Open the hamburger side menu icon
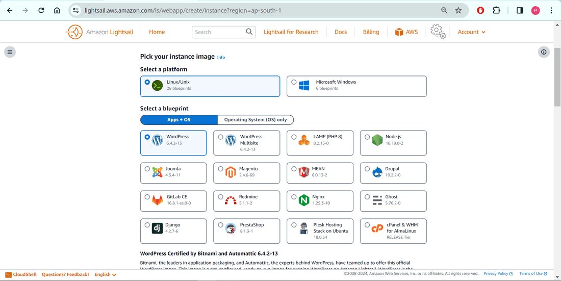 click(10, 52)
